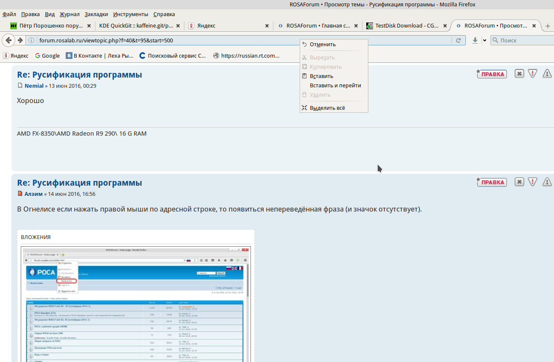Click the browser Back arrow button
The width and height of the screenshot is (554, 362).
point(8,40)
